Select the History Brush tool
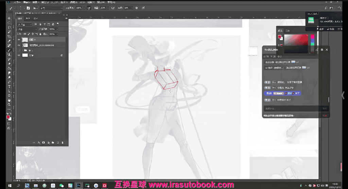348x189 pixels. (9, 59)
